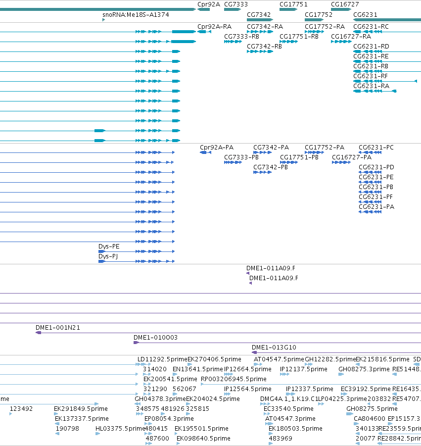The image size is (421, 446).
Task: Select the CG7342-PA coding sequence
Action: (262, 153)
